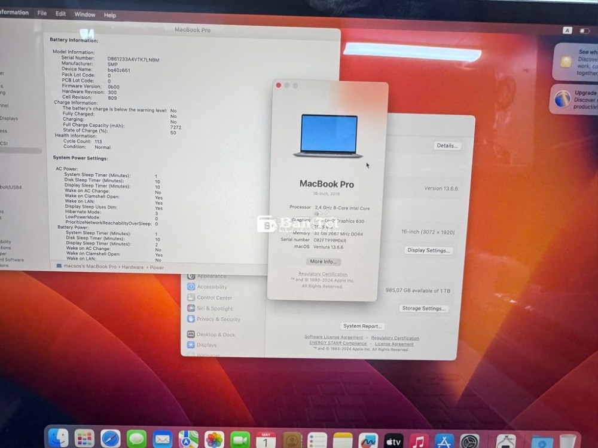Open Storage Settings... button
598x448 pixels.
pyautogui.click(x=424, y=308)
